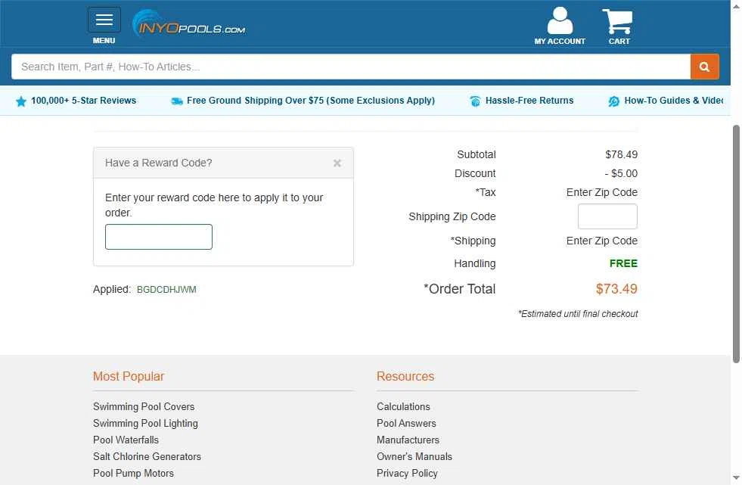
Task: Open How-To Guides & Videos link
Action: (673, 101)
